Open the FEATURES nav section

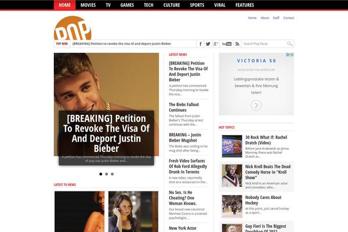tap(245, 5)
